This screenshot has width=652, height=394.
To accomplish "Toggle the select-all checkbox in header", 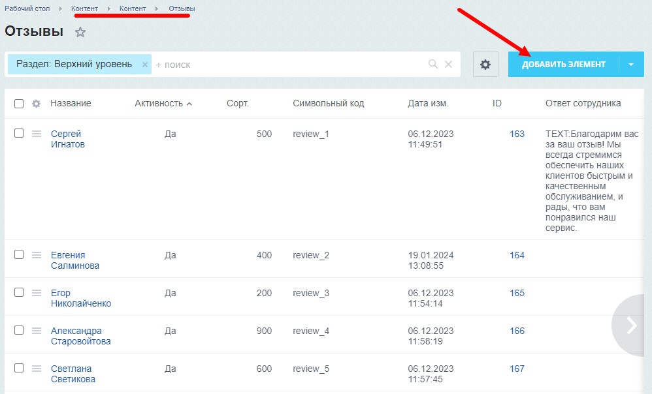I will [x=19, y=104].
